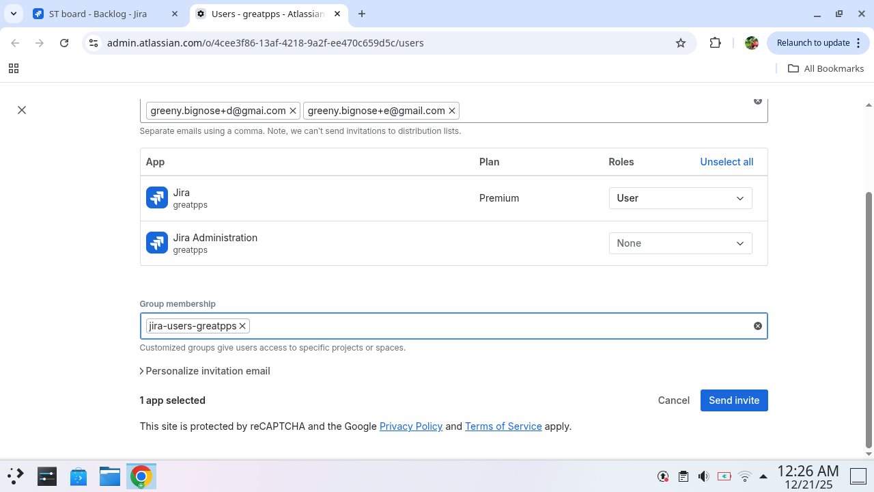The image size is (874, 492).
Task: Click the Jira Administration app logo
Action: pyautogui.click(x=157, y=243)
